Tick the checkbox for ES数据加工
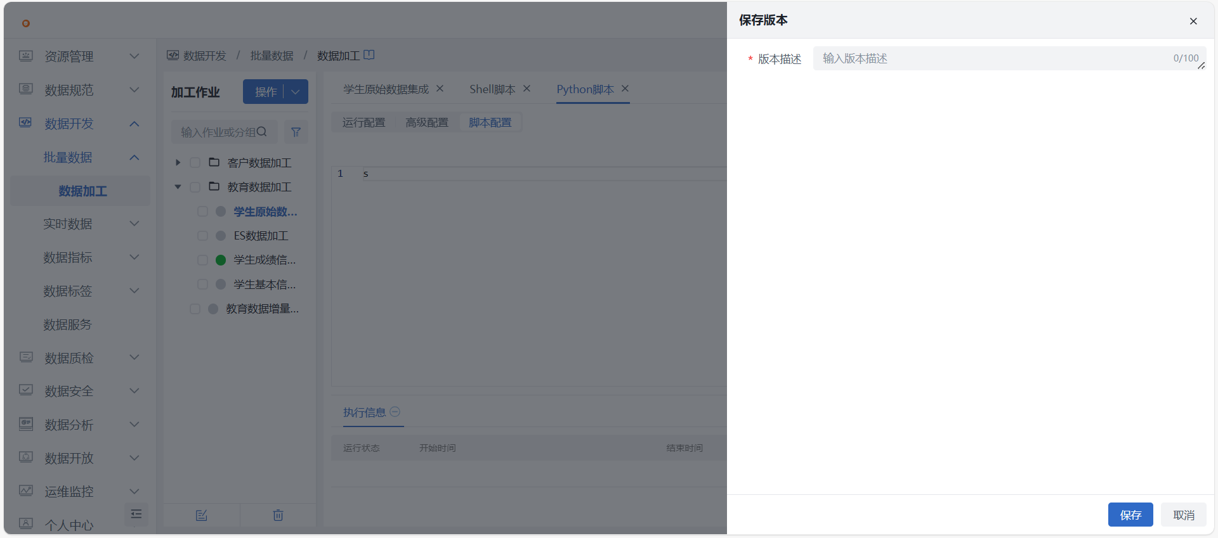The width and height of the screenshot is (1218, 538). (202, 236)
